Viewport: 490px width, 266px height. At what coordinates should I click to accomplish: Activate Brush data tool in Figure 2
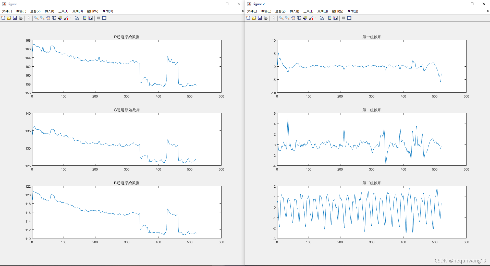coord(311,18)
